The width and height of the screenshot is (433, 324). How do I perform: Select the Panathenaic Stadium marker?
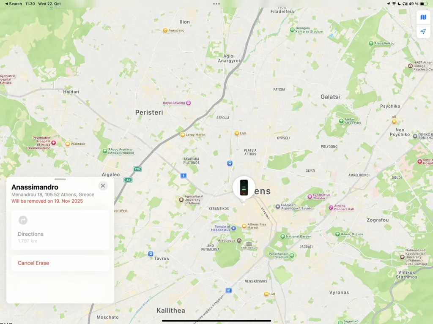coord(292,255)
